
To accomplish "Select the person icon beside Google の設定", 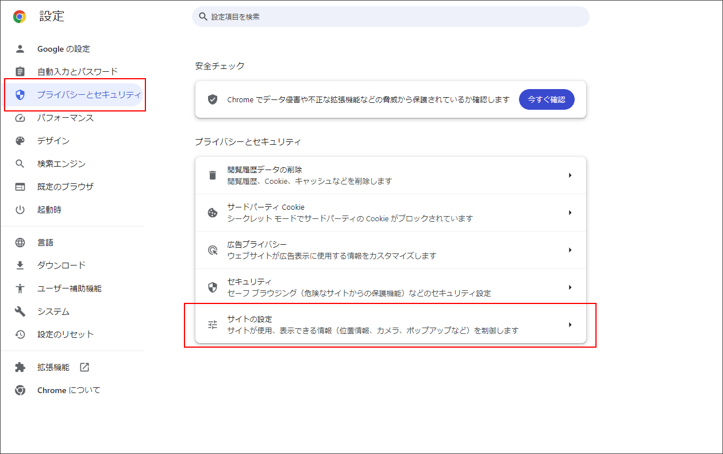I will (20, 49).
